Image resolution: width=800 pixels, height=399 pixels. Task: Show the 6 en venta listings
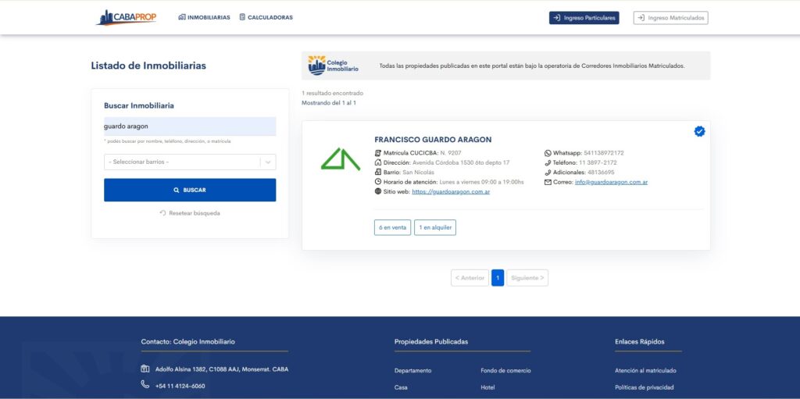click(x=392, y=227)
